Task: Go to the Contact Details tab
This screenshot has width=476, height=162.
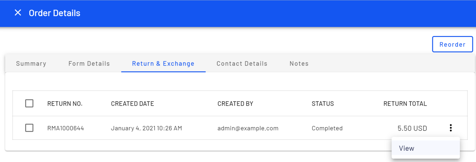Action: click(x=242, y=64)
